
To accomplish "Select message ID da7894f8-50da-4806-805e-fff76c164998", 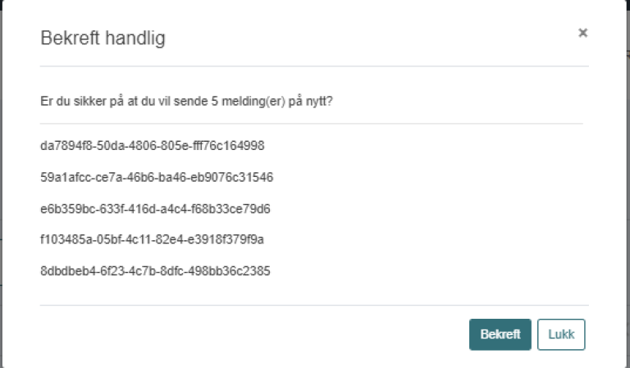I will [152, 146].
